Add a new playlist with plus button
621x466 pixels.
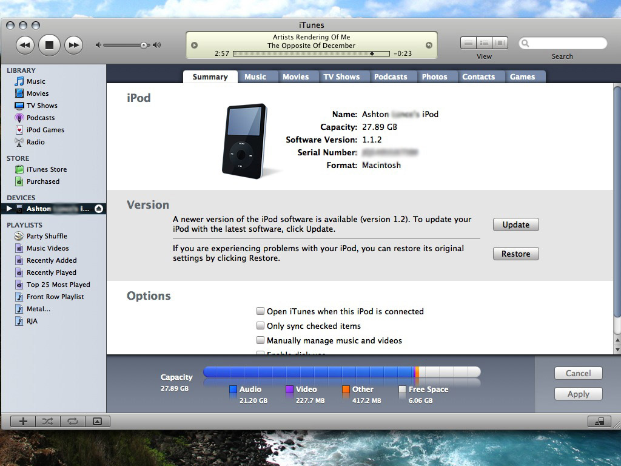pyautogui.click(x=23, y=421)
